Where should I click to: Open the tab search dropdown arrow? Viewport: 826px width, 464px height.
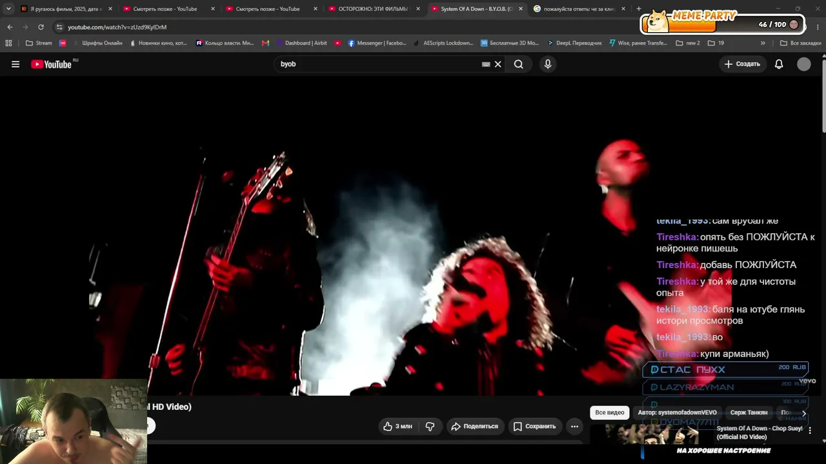[8, 9]
